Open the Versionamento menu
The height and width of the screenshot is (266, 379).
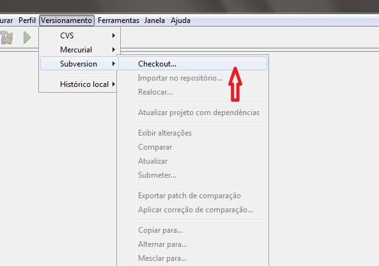click(x=66, y=20)
